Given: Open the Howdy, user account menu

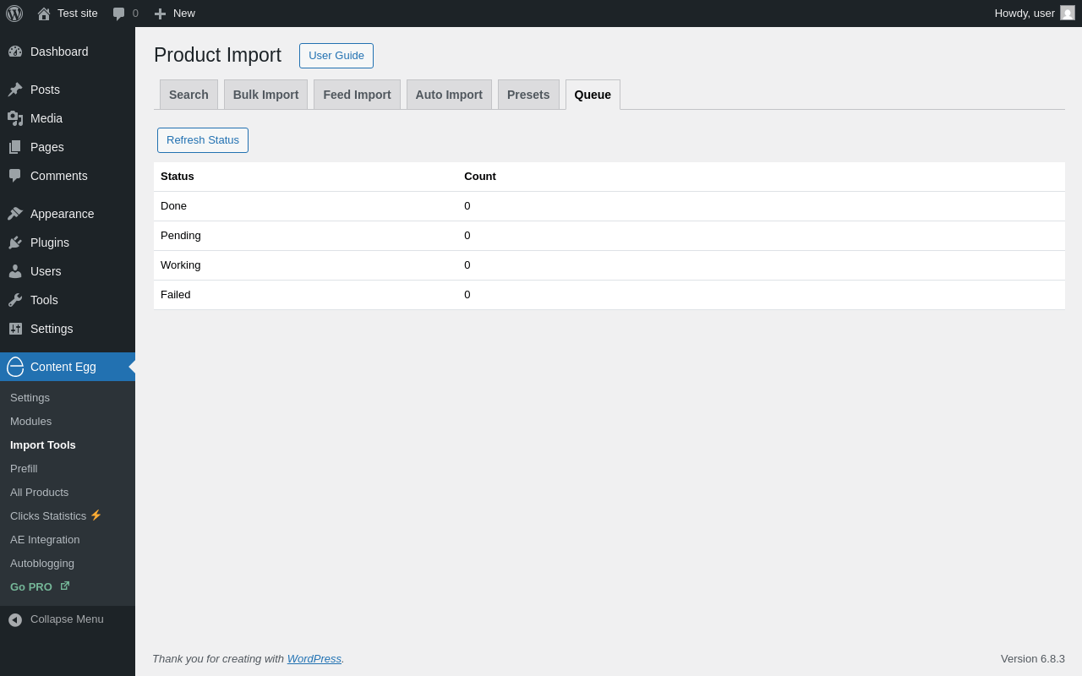Looking at the screenshot, I should 1025,14.
